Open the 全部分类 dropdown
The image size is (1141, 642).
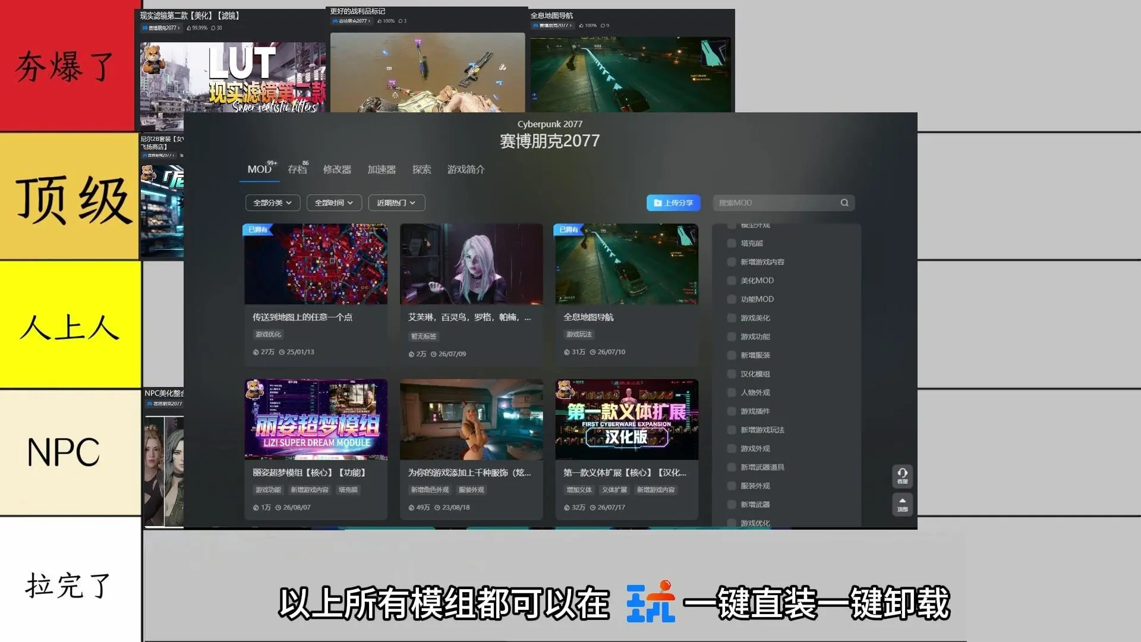(273, 203)
